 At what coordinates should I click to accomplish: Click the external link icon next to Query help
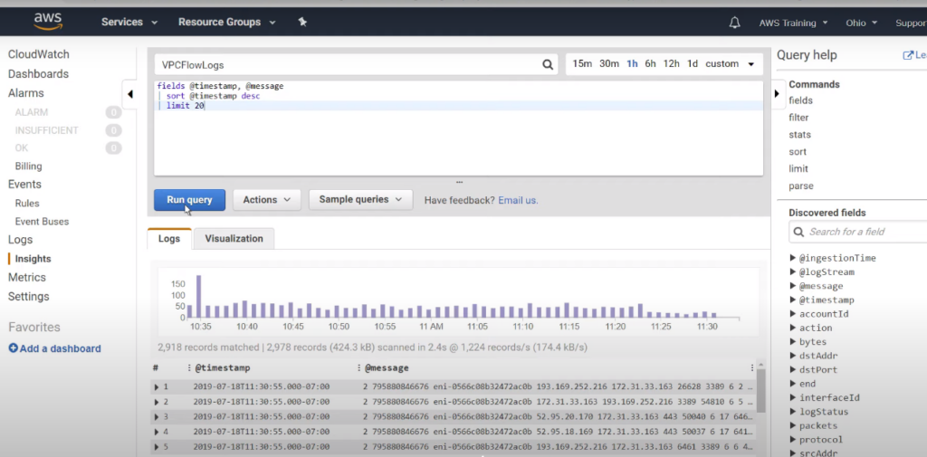click(907, 55)
